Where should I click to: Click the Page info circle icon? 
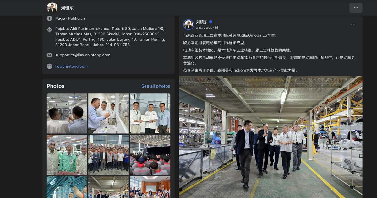coord(49,18)
